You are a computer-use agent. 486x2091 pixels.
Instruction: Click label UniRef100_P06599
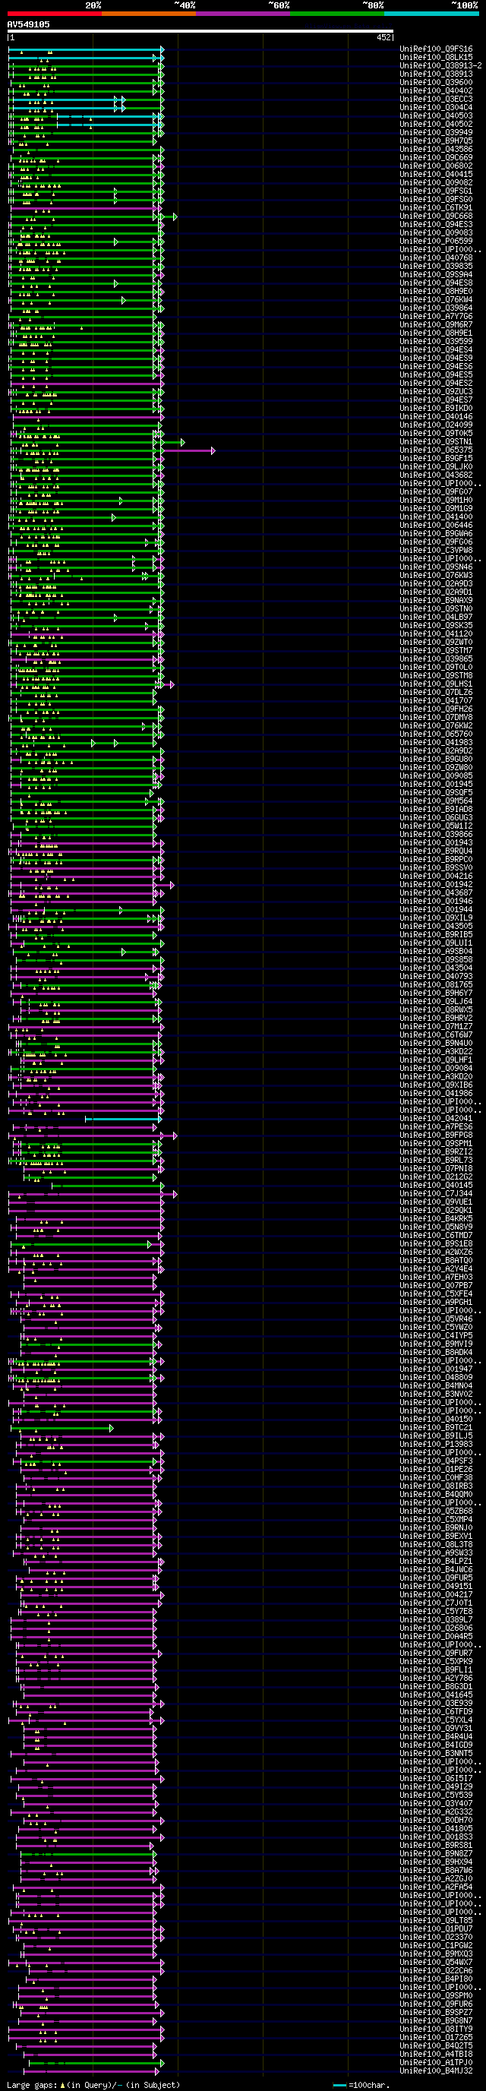436,241
